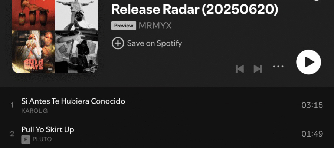The image size is (334, 148).
Task: Skip to the next track
Action: (x=258, y=69)
